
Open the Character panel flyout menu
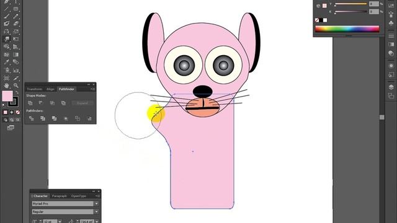click(97, 196)
